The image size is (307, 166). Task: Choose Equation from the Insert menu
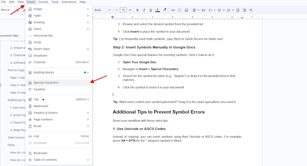[59, 89]
